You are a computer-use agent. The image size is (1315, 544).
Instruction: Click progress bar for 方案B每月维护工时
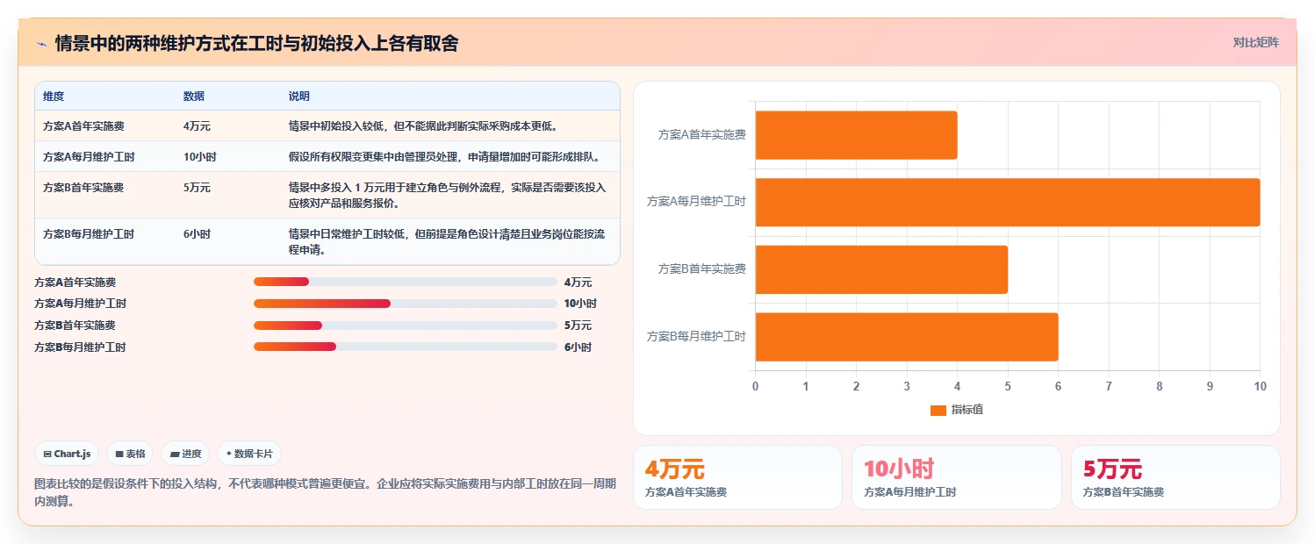tap(405, 347)
